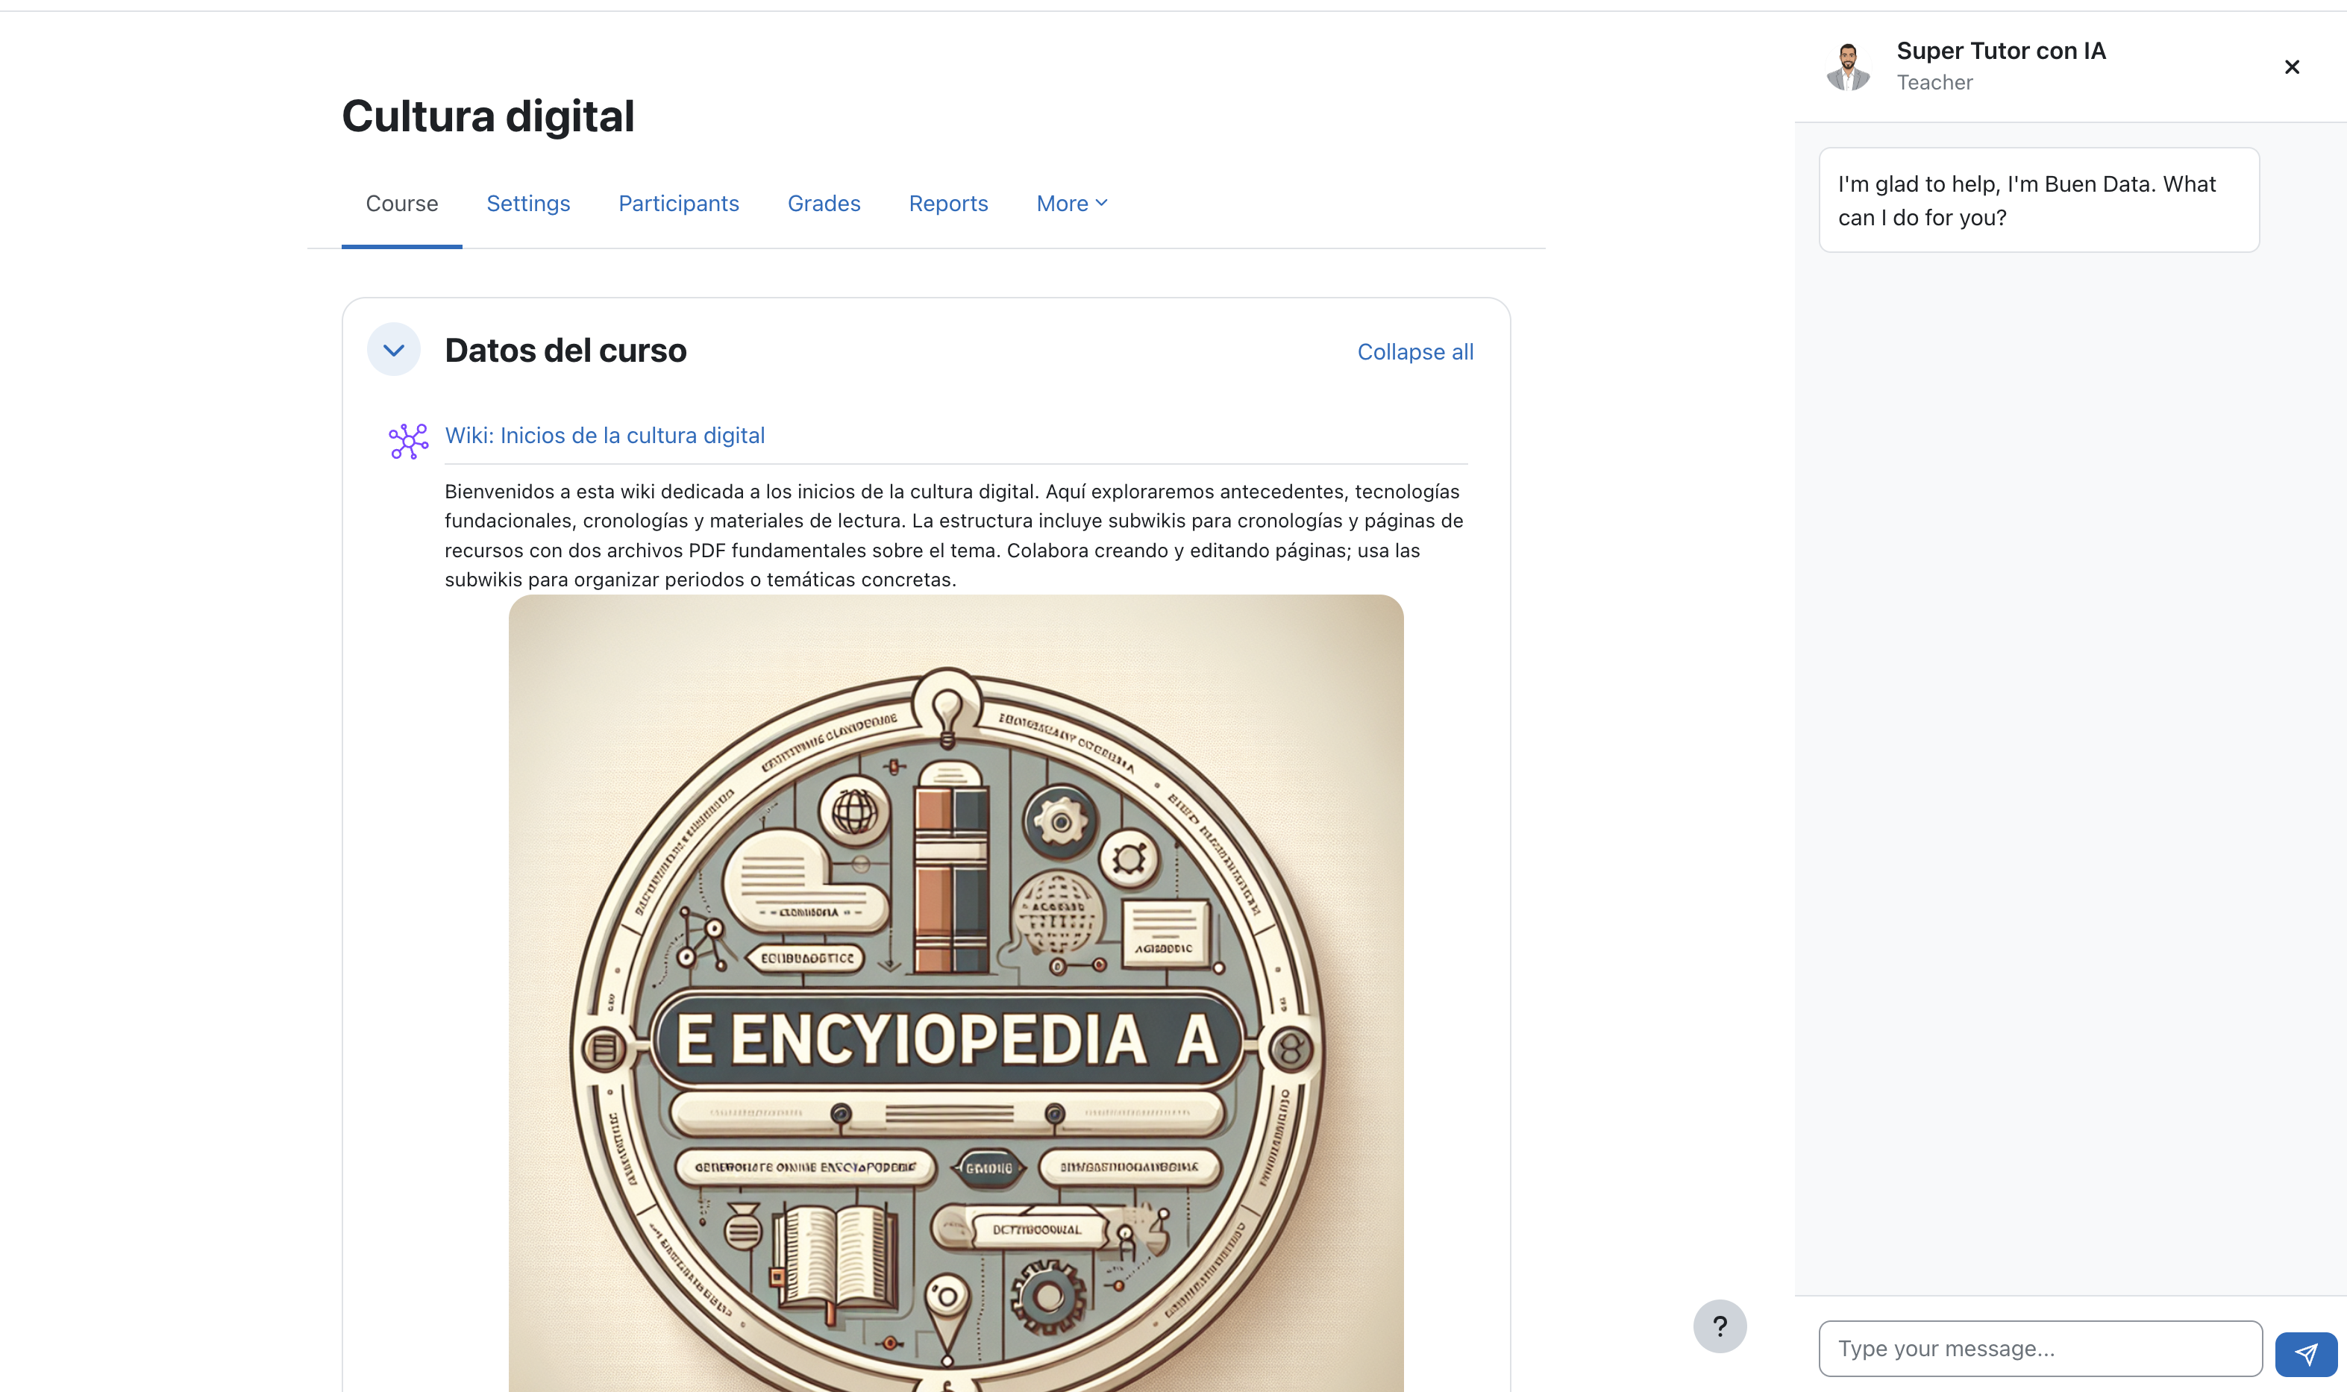Select the Course tab

(x=401, y=204)
